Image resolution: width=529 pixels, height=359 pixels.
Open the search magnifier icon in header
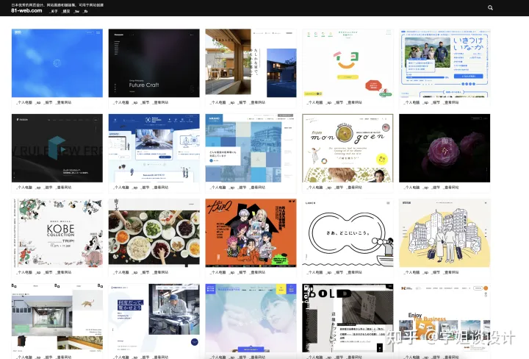pos(490,8)
